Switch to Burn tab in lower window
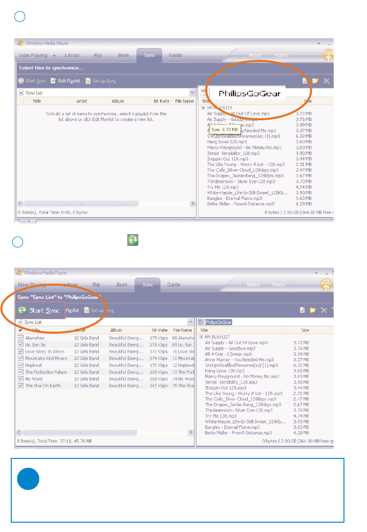 (x=122, y=285)
